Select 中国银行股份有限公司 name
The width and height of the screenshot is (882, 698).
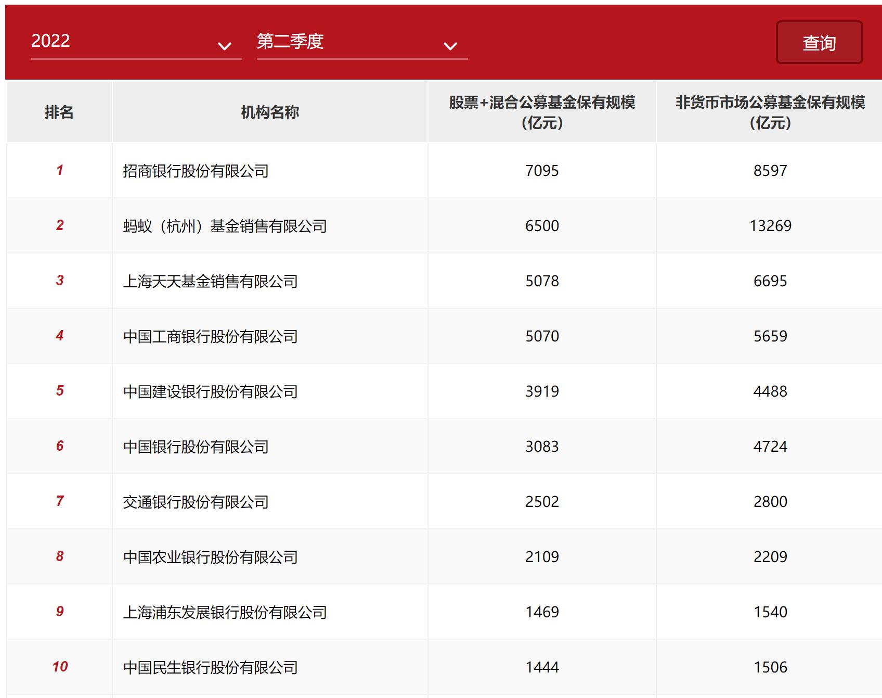(196, 447)
